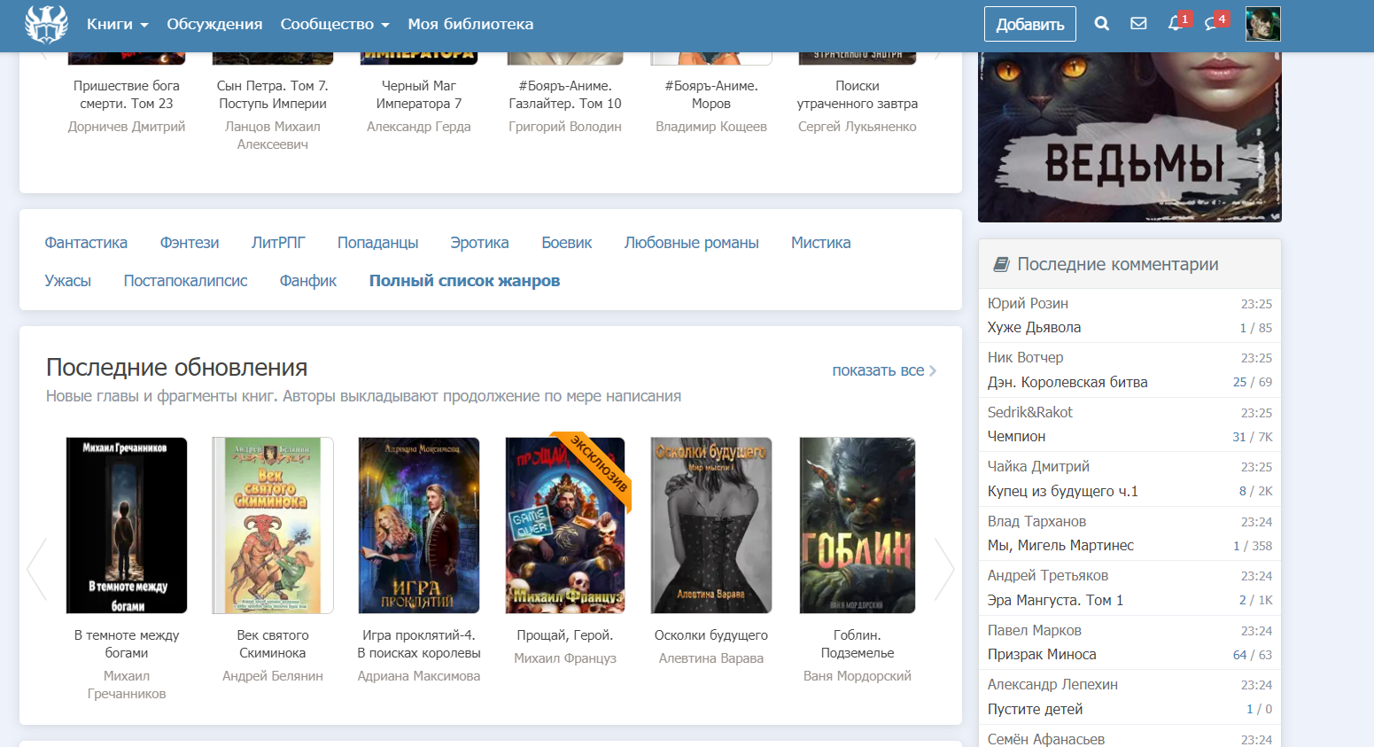Select the Ужасы genre
The width and height of the screenshot is (1374, 747).
(68, 281)
